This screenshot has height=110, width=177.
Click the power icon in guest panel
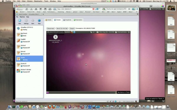pyautogui.click(x=129, y=32)
